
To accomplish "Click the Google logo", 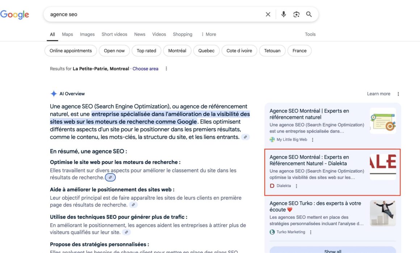I will click(x=14, y=14).
